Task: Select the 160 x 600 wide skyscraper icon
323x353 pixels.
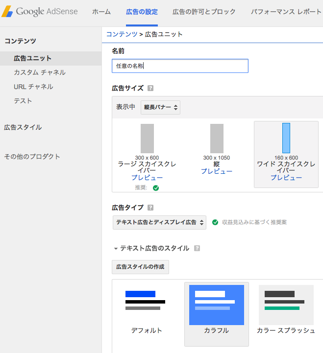Action: point(286,138)
